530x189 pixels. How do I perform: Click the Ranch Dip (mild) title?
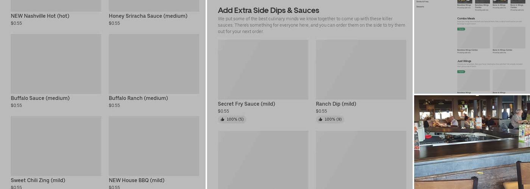pyautogui.click(x=336, y=104)
